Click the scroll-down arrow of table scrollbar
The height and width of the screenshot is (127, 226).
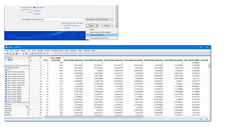(x=209, y=115)
